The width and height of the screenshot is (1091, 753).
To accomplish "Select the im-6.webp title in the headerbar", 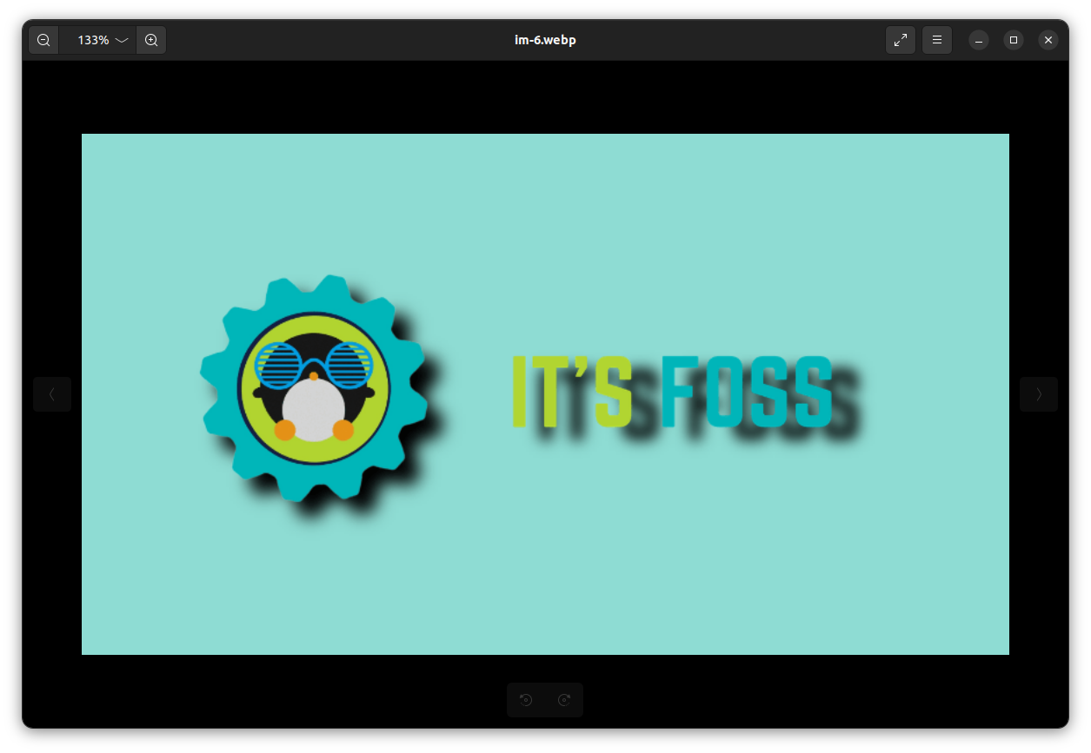I will point(545,39).
